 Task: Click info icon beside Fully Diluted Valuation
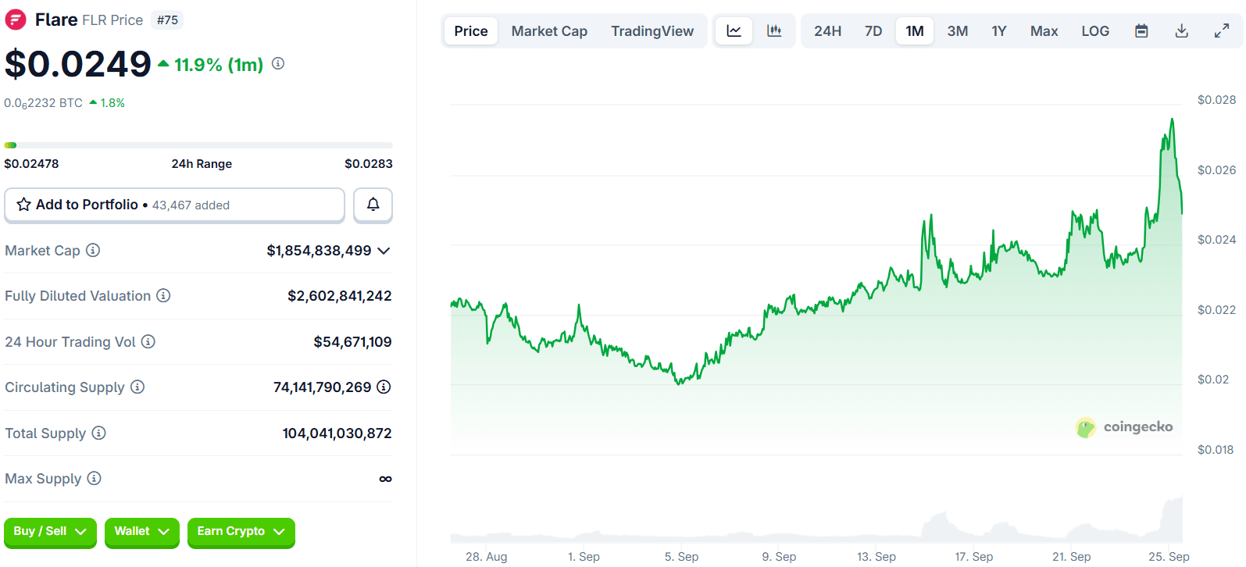163,296
